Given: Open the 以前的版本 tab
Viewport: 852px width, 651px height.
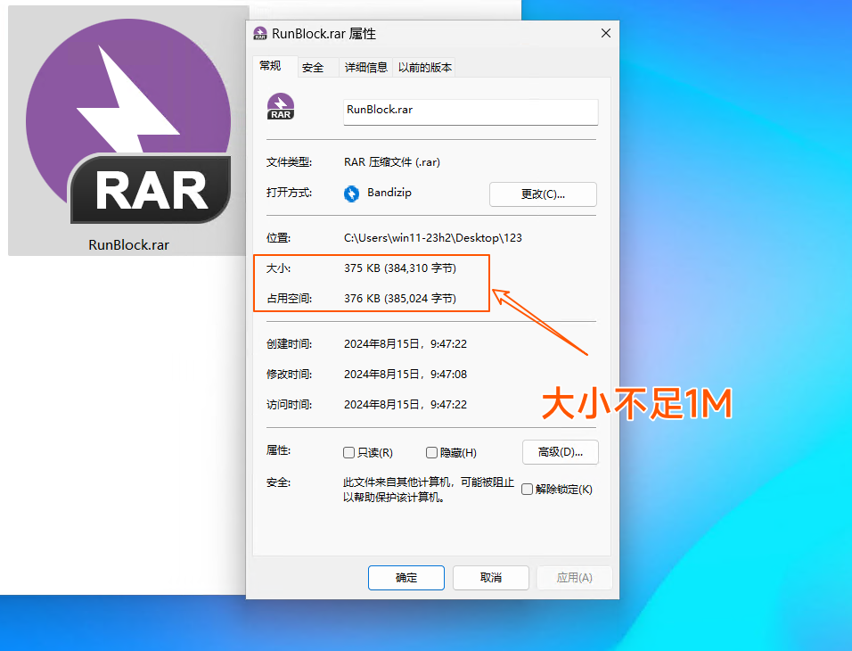Looking at the screenshot, I should point(424,68).
